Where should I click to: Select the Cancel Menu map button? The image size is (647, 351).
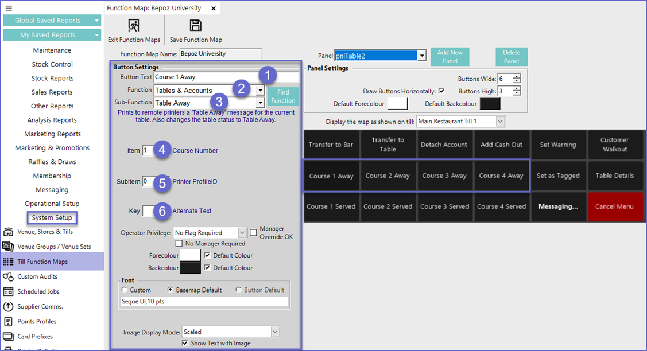pos(614,206)
